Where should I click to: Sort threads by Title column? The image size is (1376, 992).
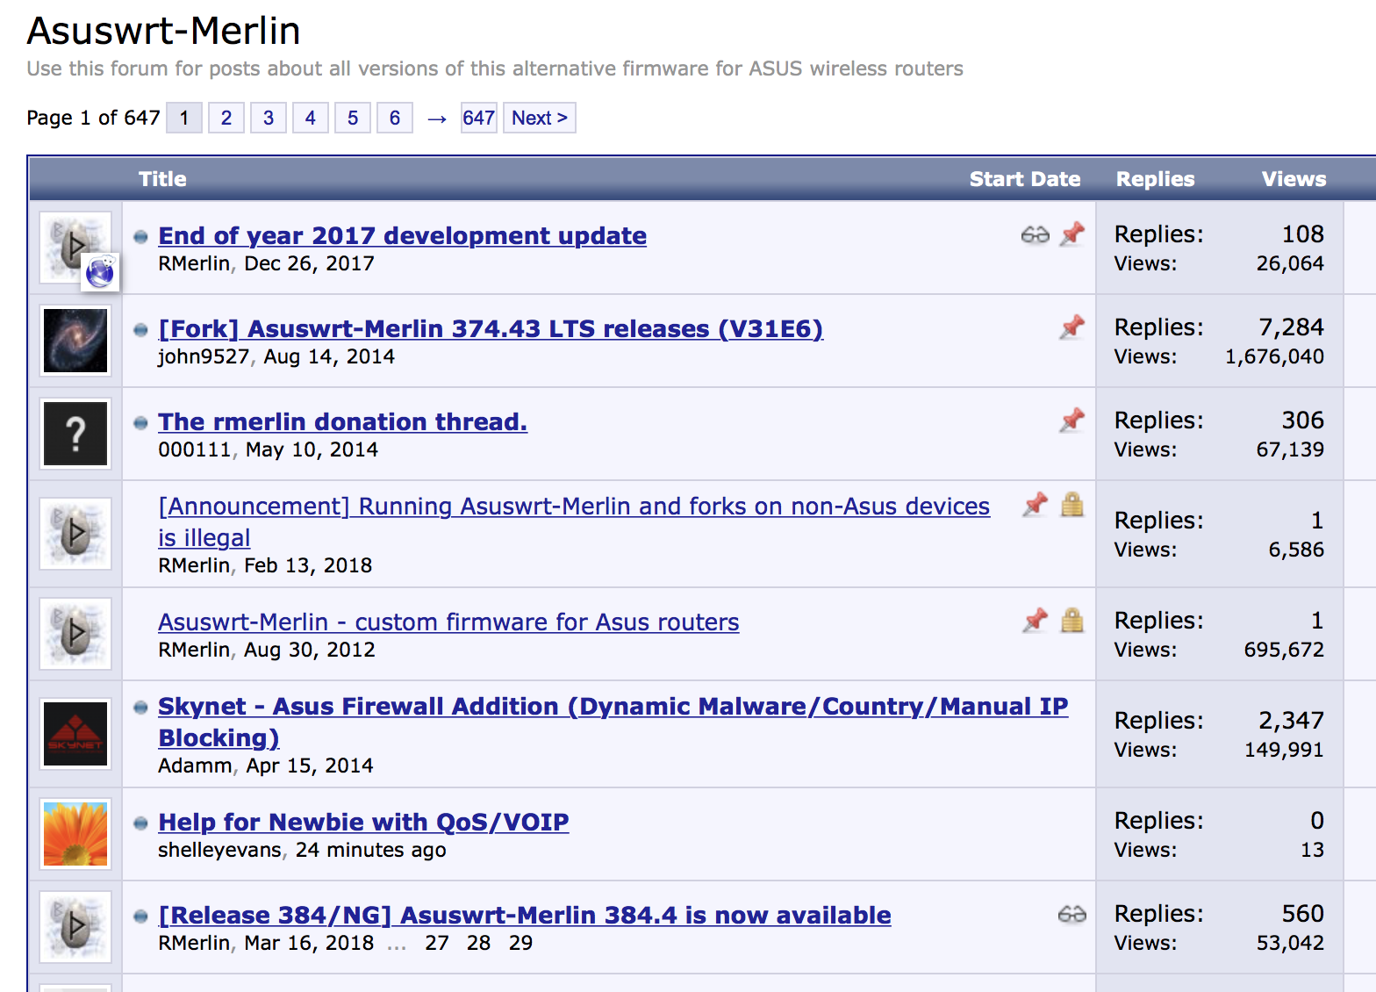(162, 179)
